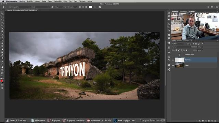Open the Edición menu
The height and width of the screenshot is (123, 219).
(x=30, y=1)
